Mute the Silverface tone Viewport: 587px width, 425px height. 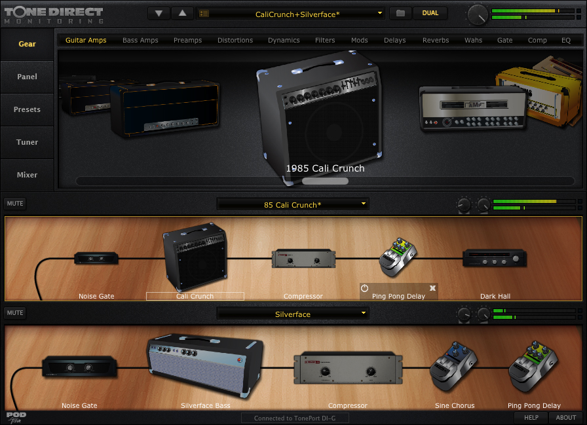[15, 313]
